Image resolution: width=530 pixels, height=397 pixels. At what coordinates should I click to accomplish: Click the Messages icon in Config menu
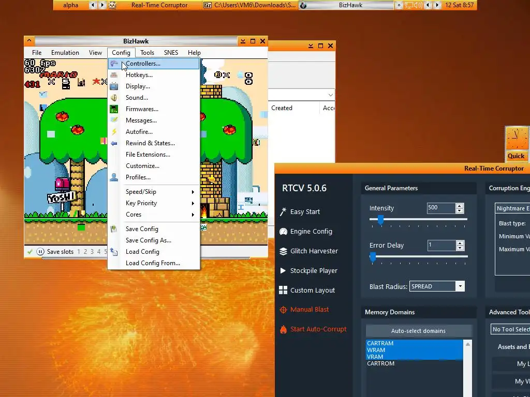click(114, 120)
